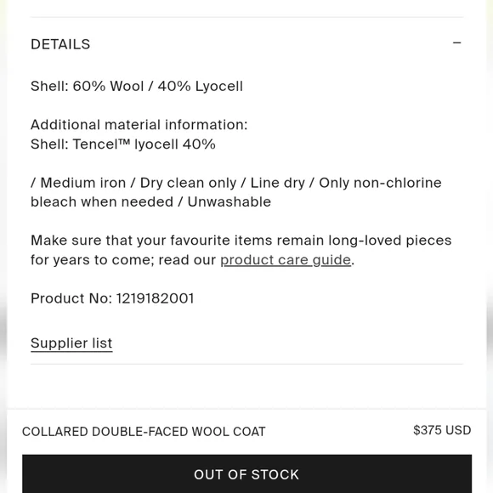
Task: Click 'Additional material information:' line
Action: click(139, 125)
